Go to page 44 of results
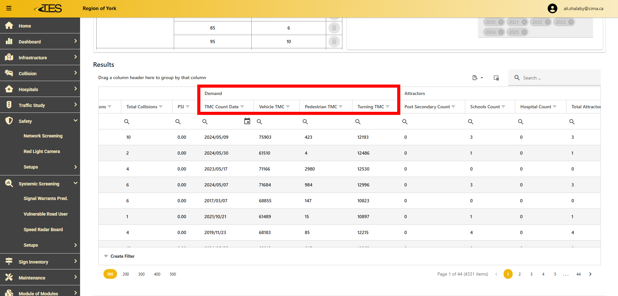This screenshot has height=296, width=618. (578, 274)
